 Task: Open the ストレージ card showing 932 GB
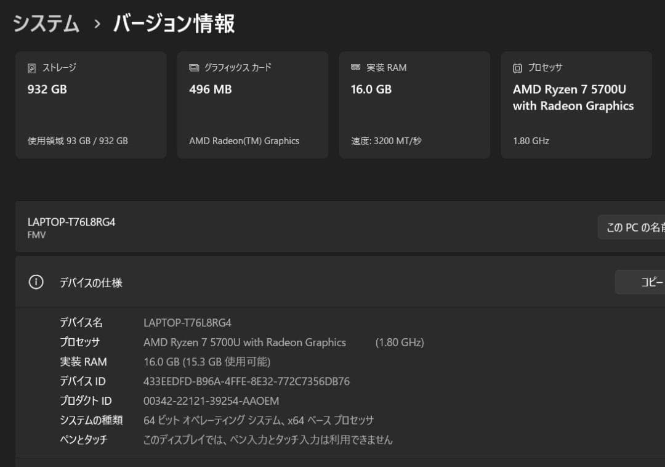click(91, 105)
